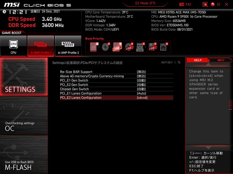Select the hard disk boot device icon
Image resolution: width=233 pixels, height=174 pixels.
pos(94,47)
